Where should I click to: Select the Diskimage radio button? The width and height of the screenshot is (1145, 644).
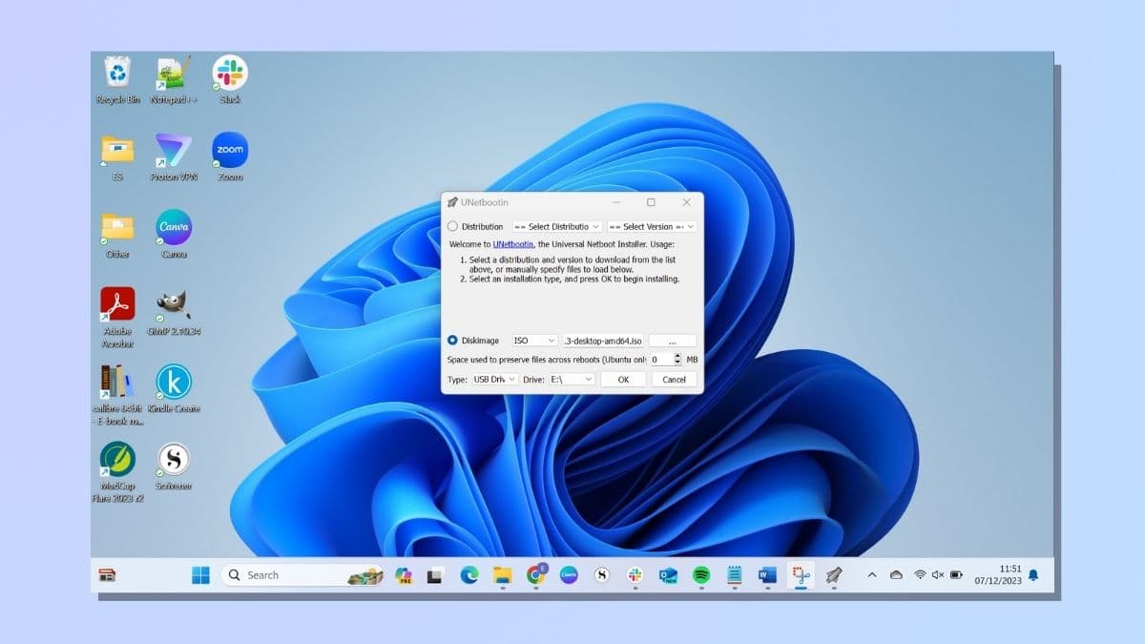click(x=452, y=341)
